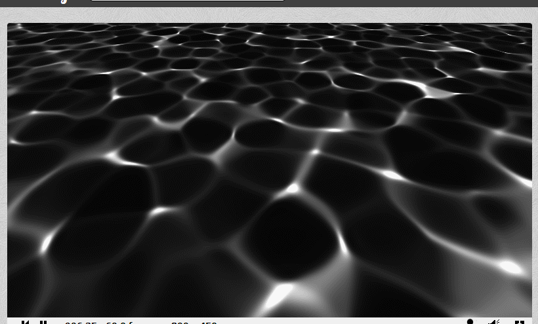
Task: Click the canvas resolution readout
Action: [x=194, y=323]
